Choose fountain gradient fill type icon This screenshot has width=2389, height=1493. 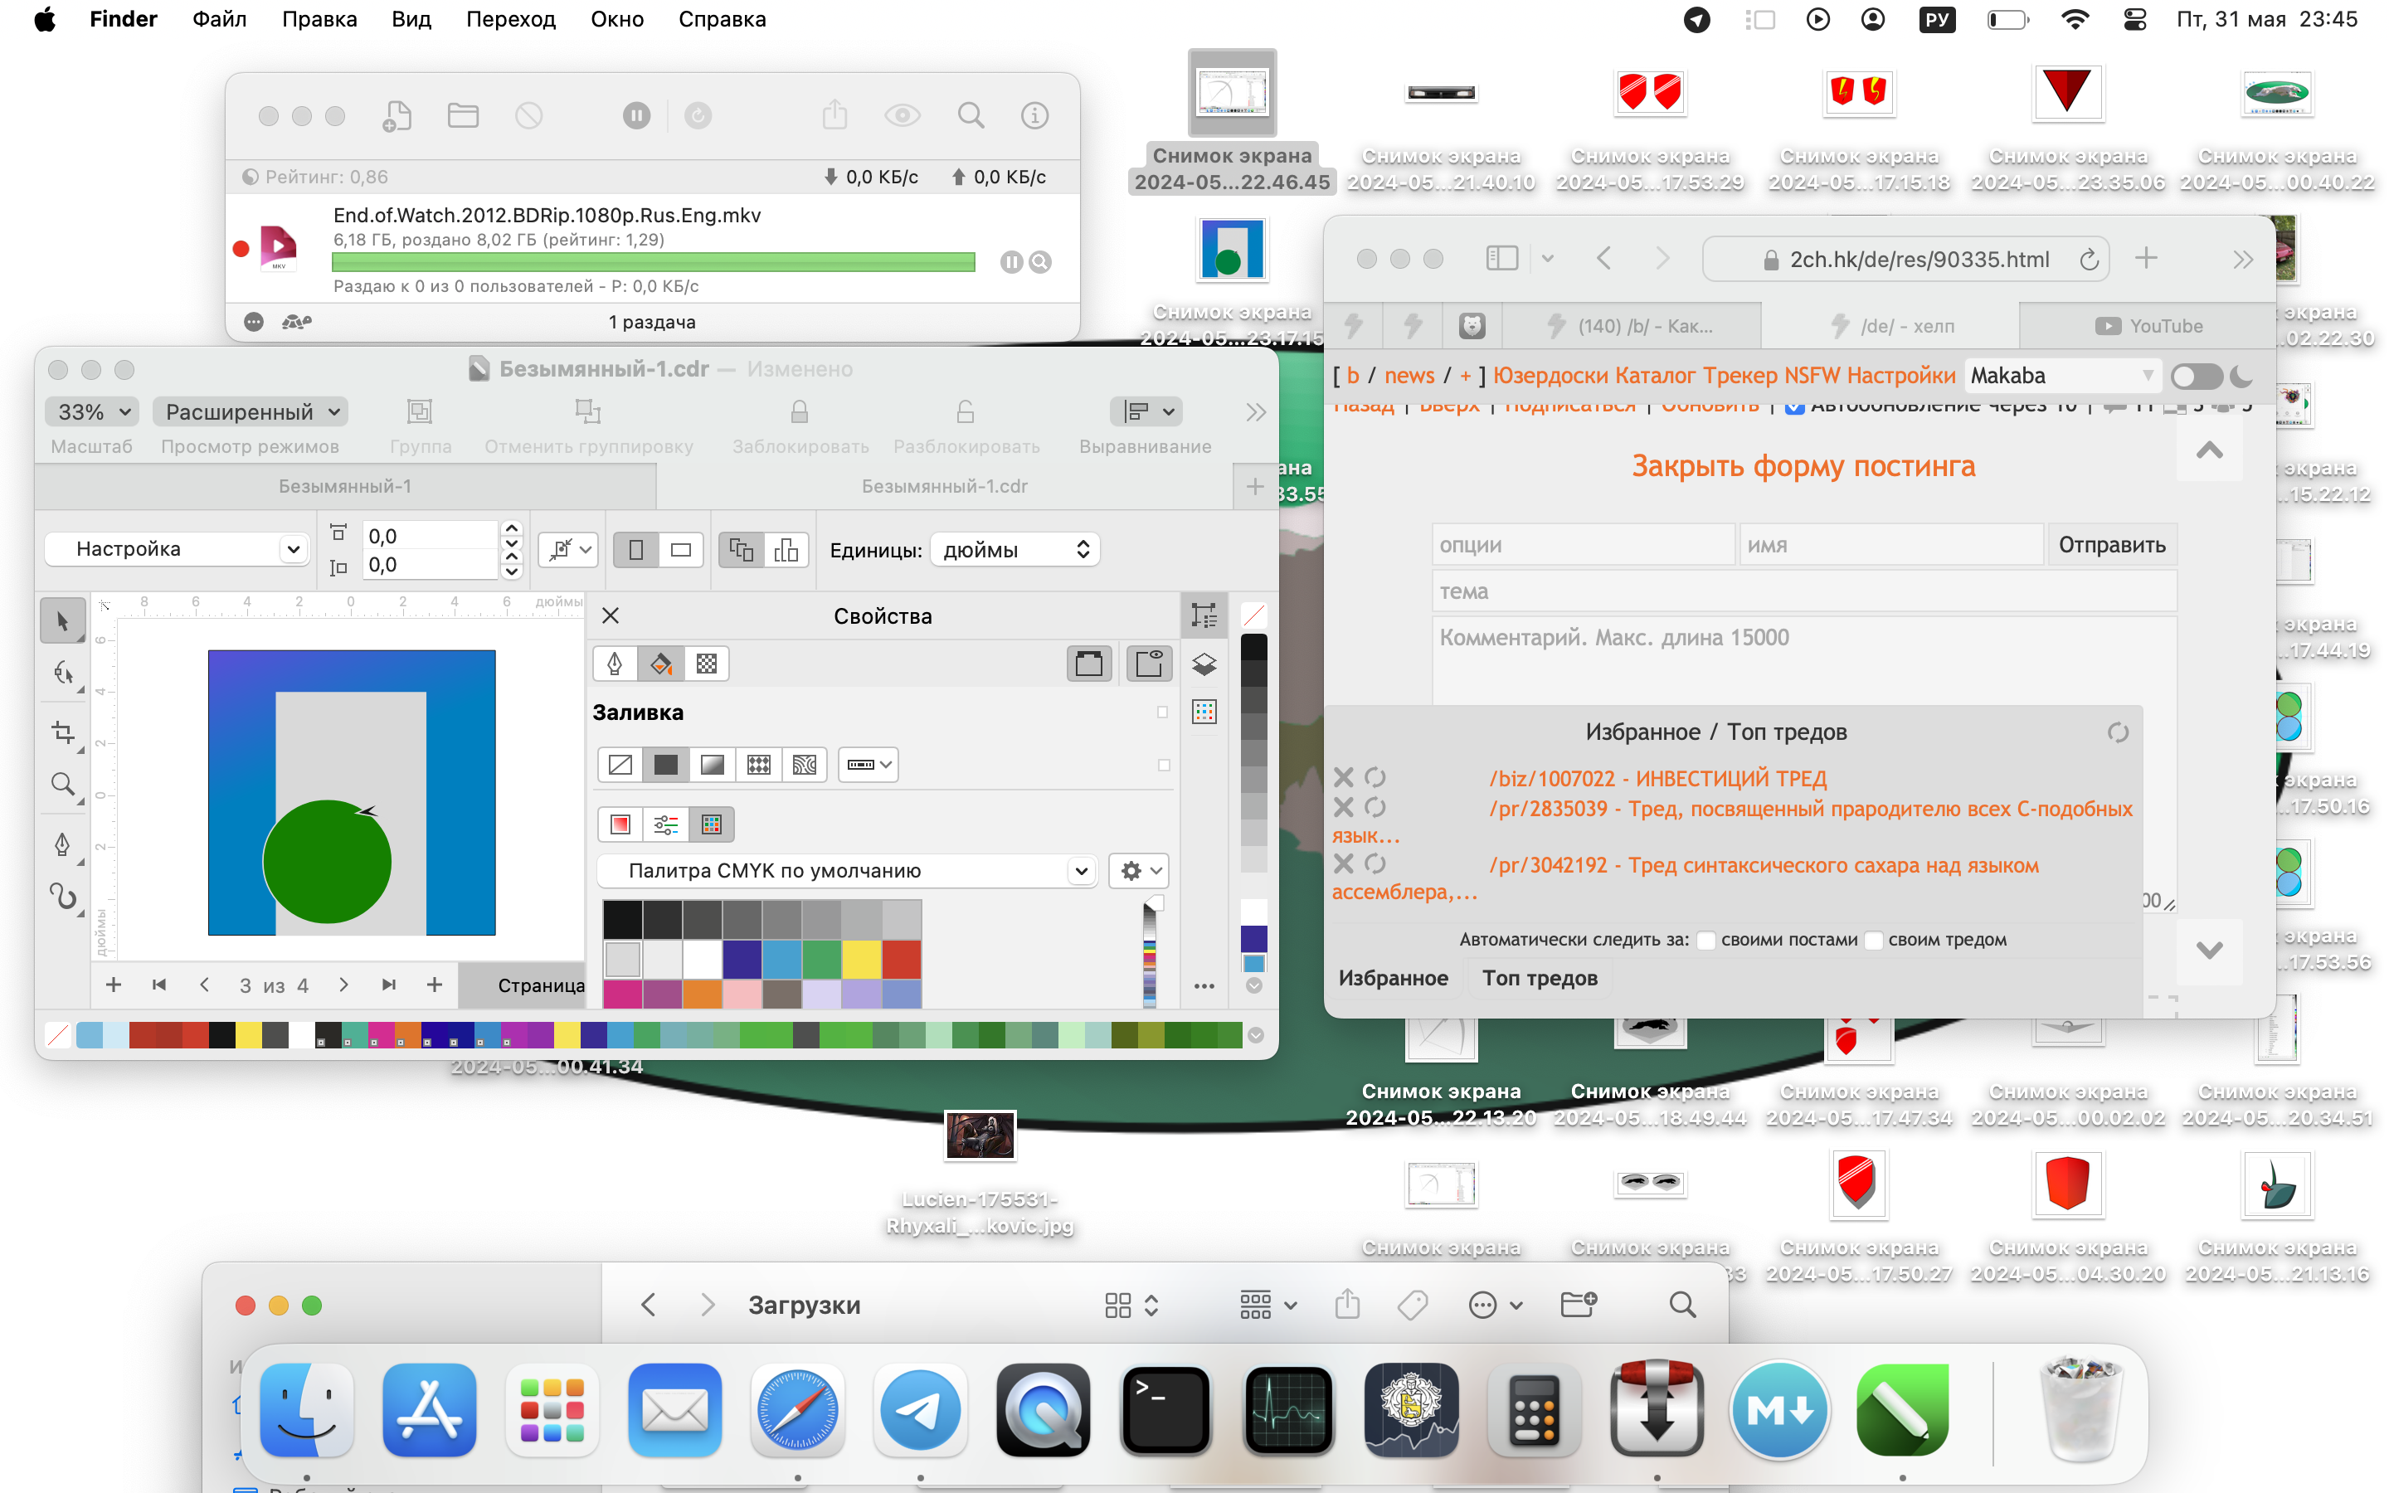(x=712, y=764)
